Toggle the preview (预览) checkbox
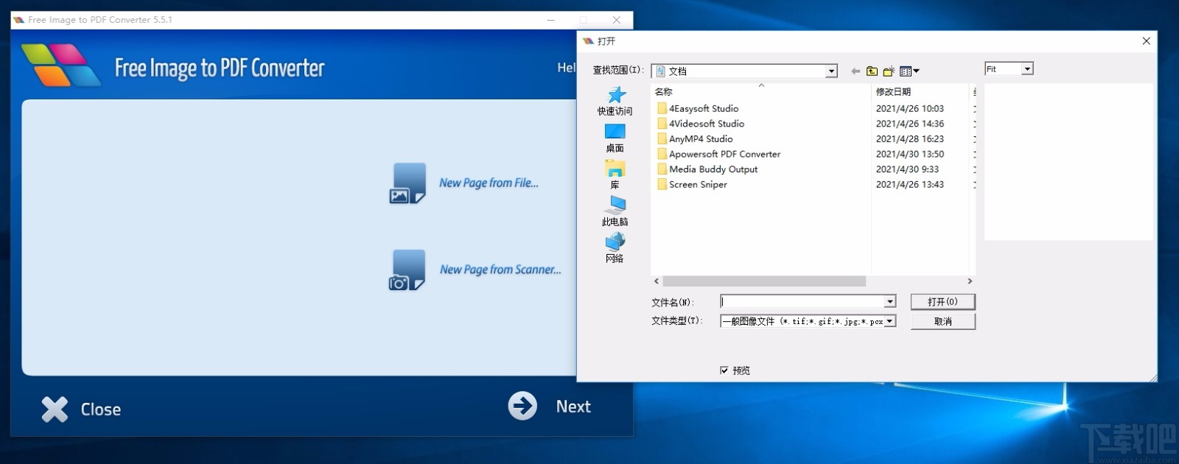Image resolution: width=1179 pixels, height=464 pixels. (724, 370)
